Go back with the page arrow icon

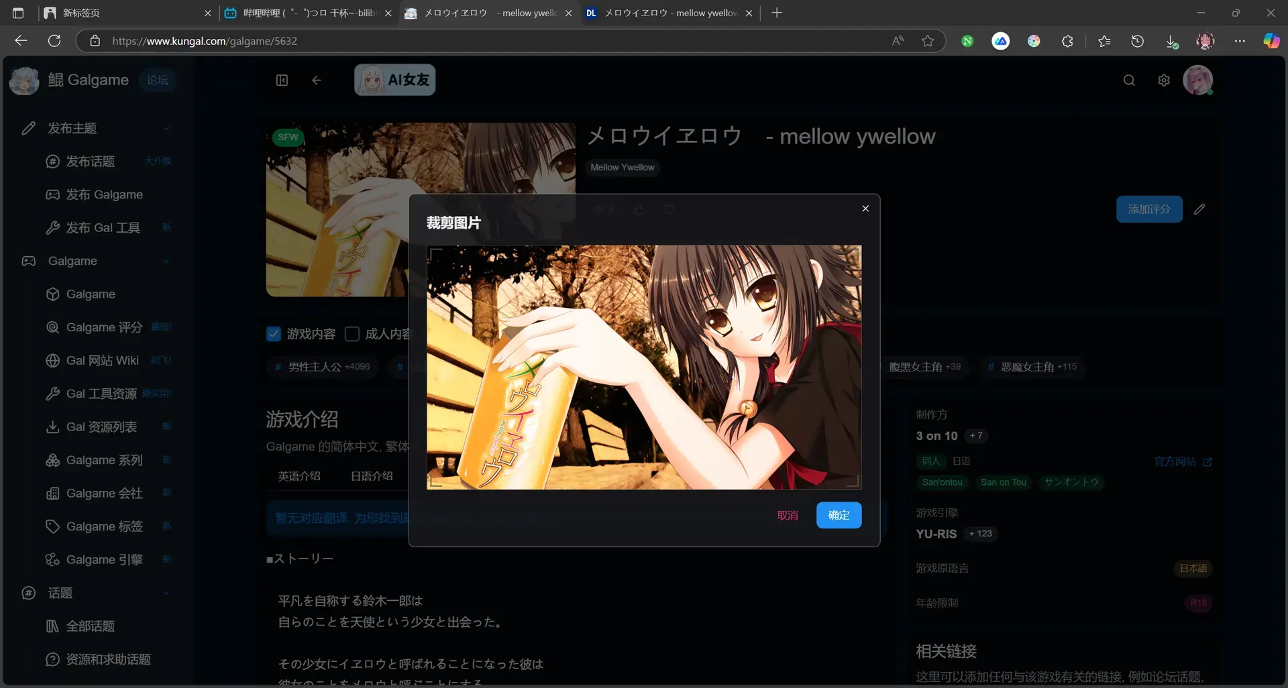[x=317, y=80]
